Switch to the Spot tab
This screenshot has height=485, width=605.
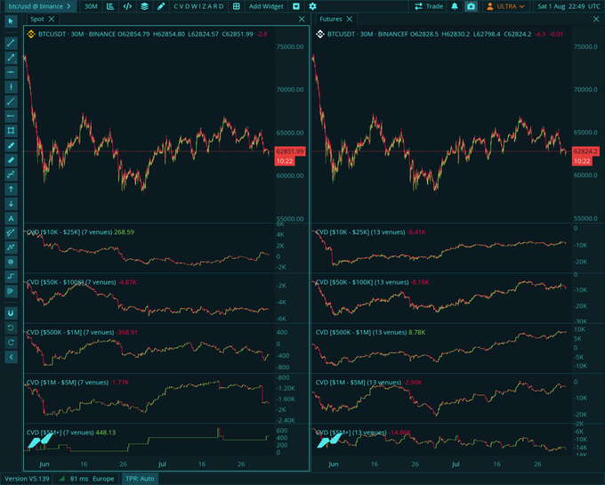(x=37, y=19)
